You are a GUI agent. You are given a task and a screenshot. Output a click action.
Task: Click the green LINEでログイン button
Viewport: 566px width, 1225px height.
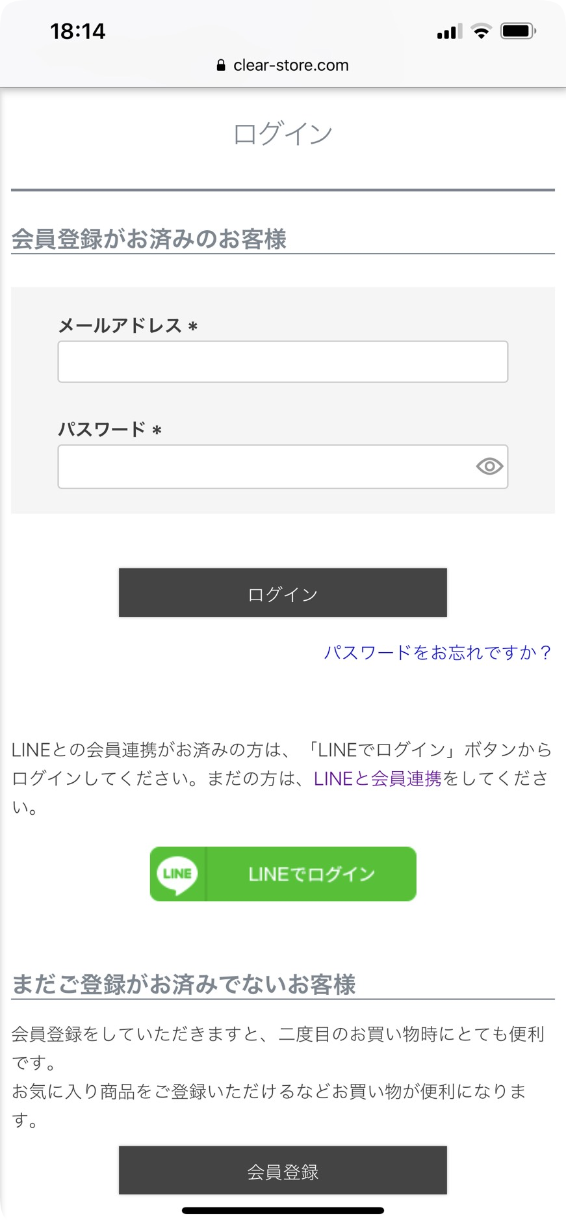(283, 875)
